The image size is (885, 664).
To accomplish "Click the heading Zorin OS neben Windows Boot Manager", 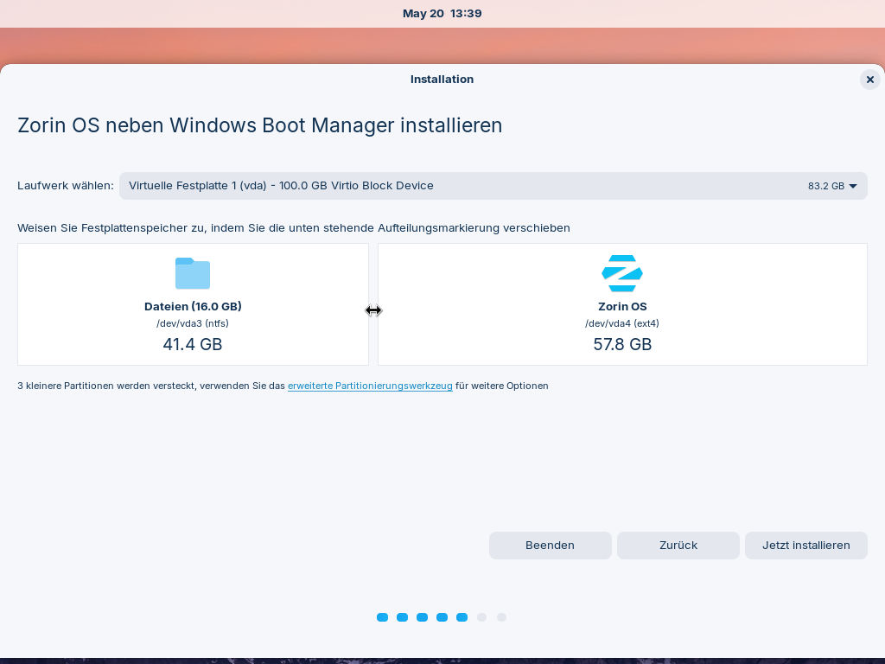I will point(259,124).
